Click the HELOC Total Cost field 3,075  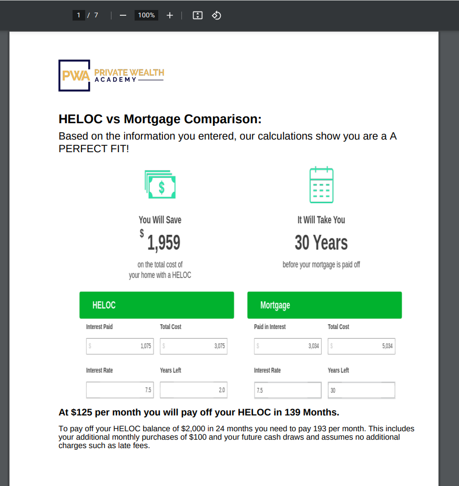click(193, 346)
